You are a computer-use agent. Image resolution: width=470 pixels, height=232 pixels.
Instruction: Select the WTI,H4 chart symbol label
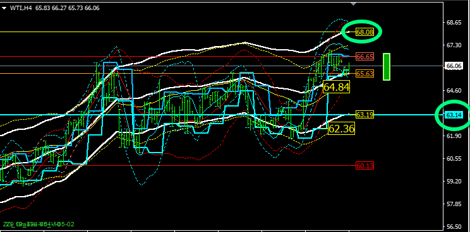click(x=21, y=8)
